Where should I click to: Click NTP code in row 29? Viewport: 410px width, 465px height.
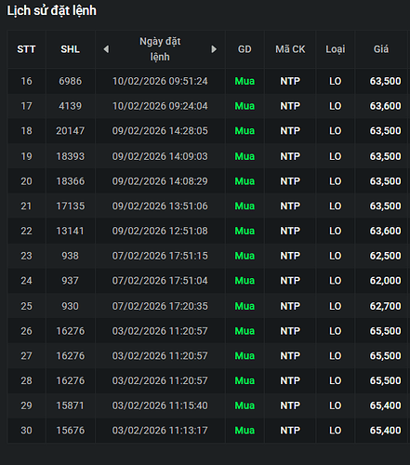(290, 405)
